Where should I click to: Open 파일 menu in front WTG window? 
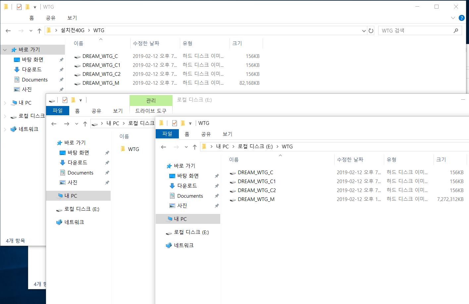click(x=167, y=134)
